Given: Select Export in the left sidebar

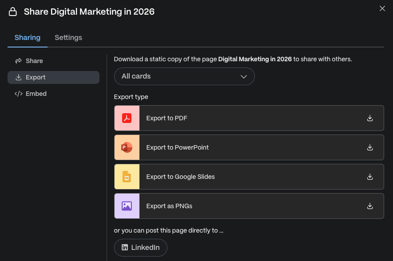Looking at the screenshot, I should click(53, 77).
